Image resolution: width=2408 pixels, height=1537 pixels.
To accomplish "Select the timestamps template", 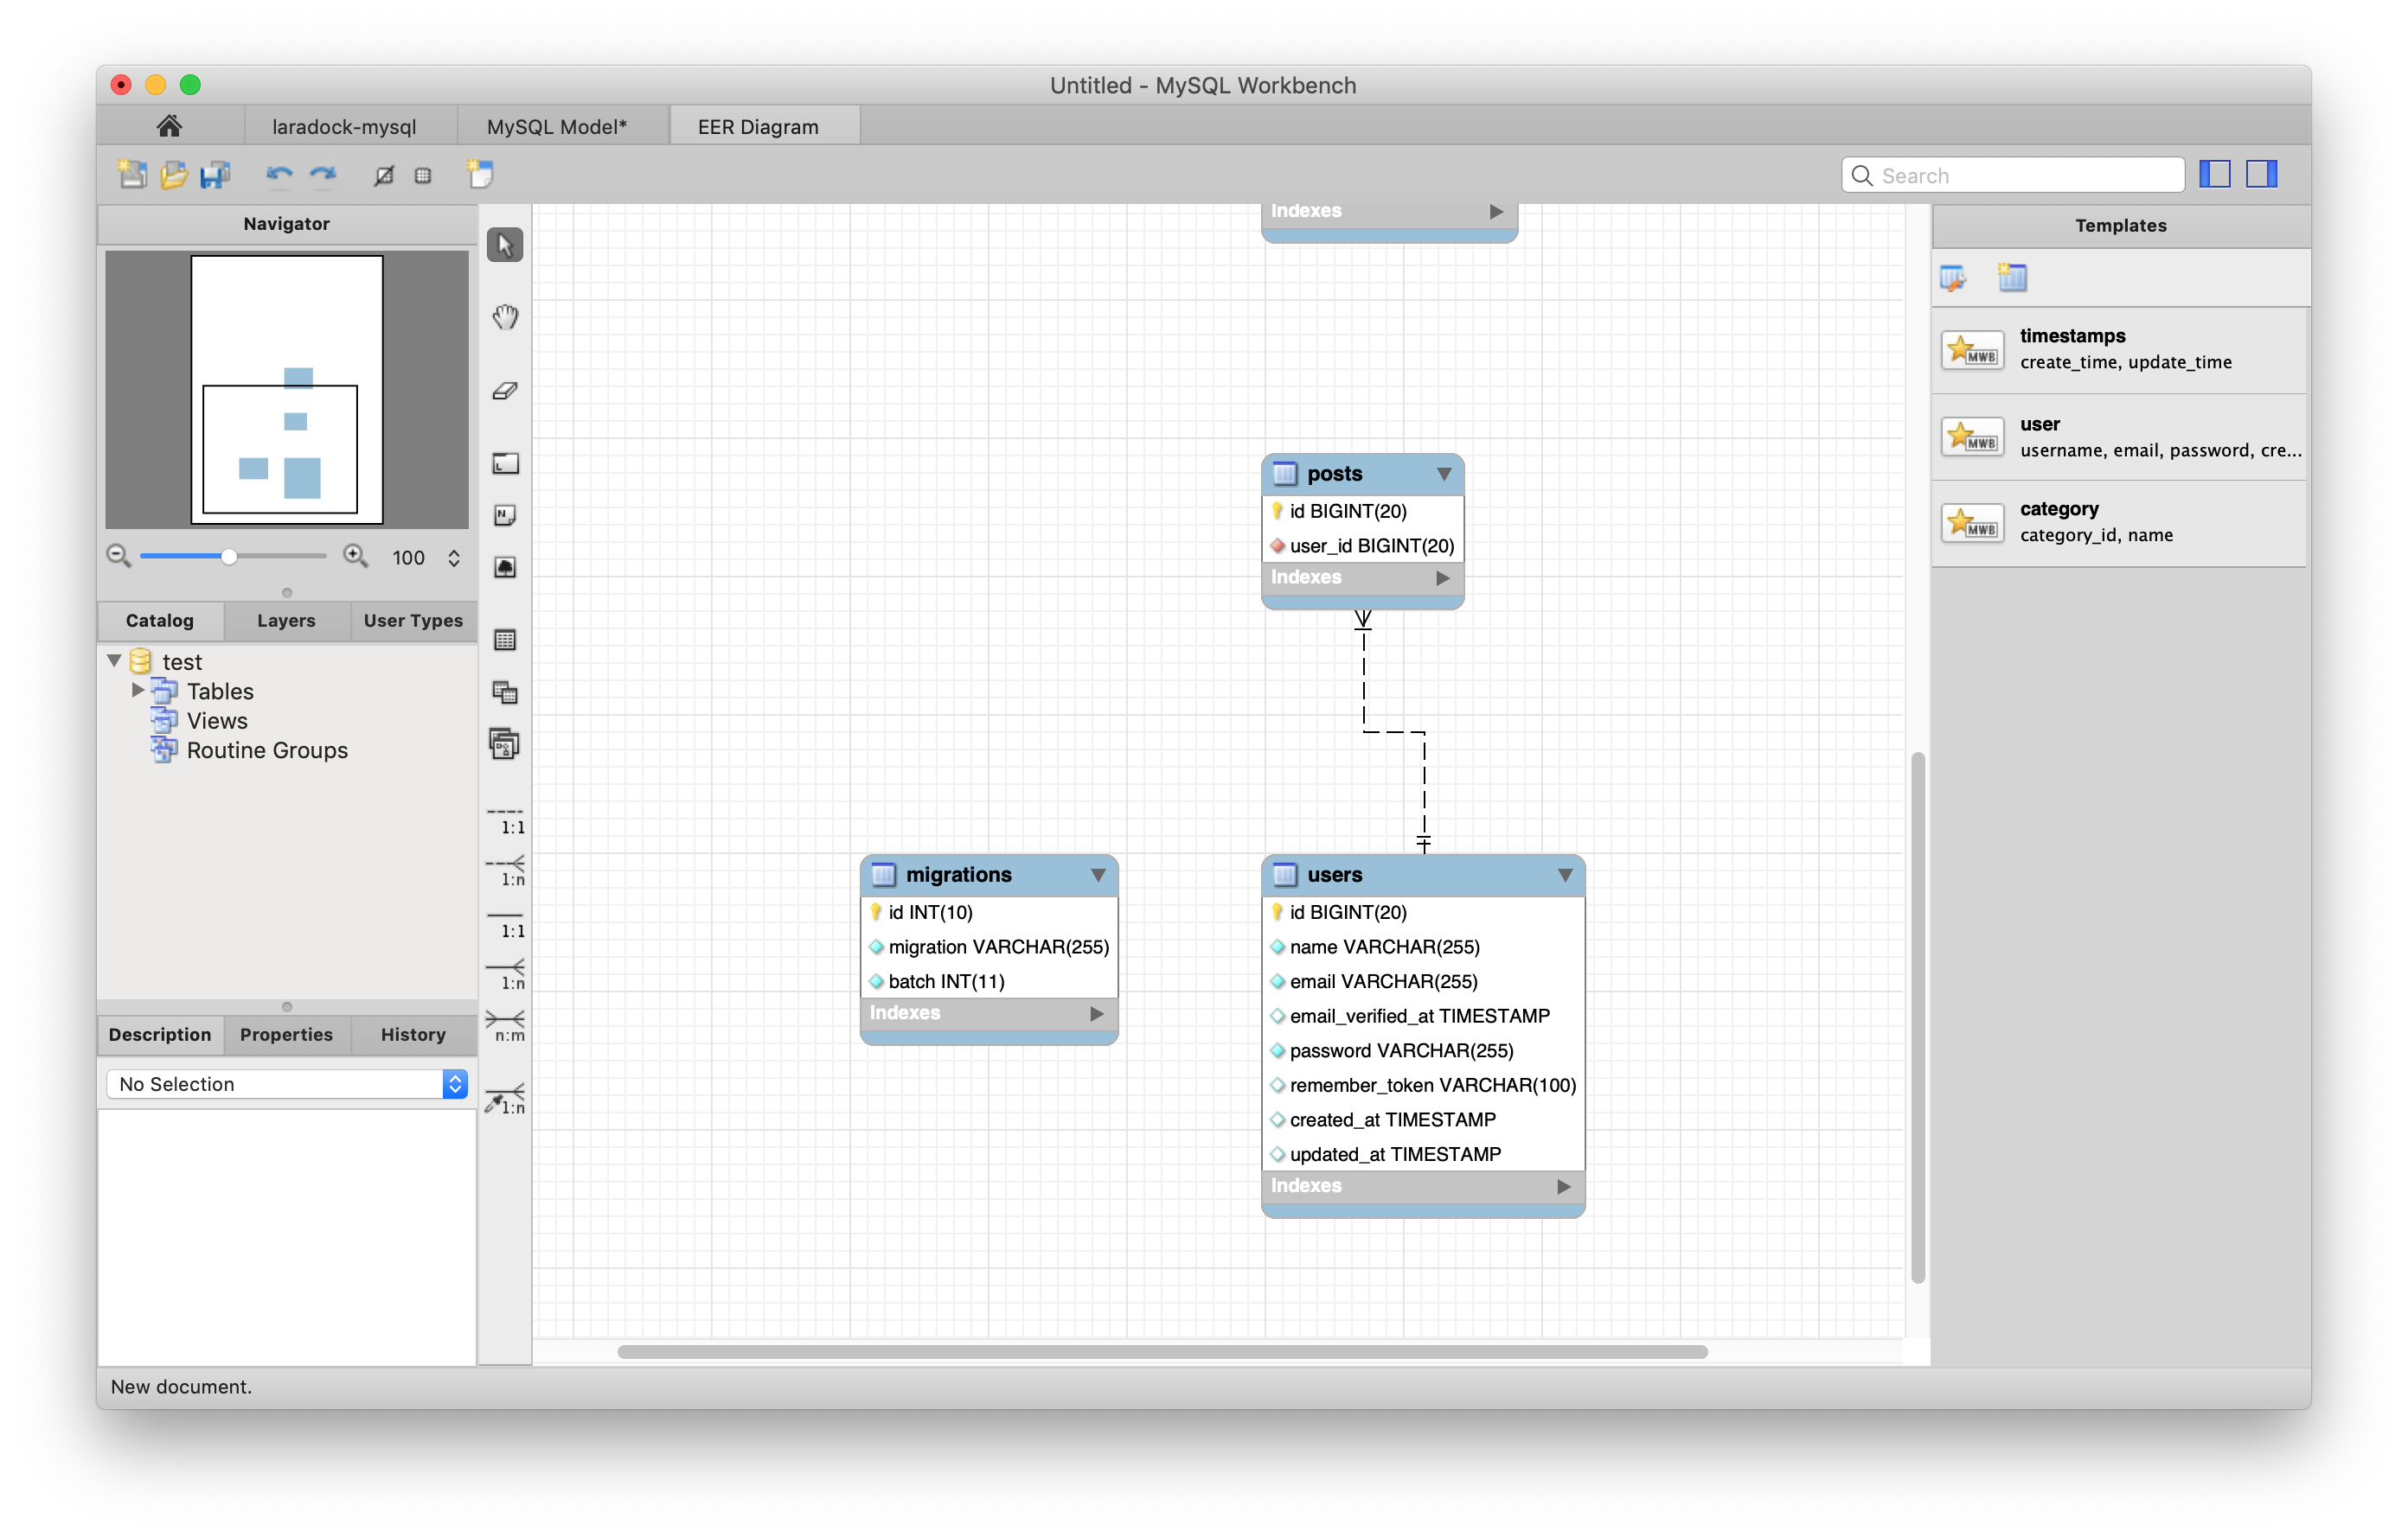I will point(2120,350).
